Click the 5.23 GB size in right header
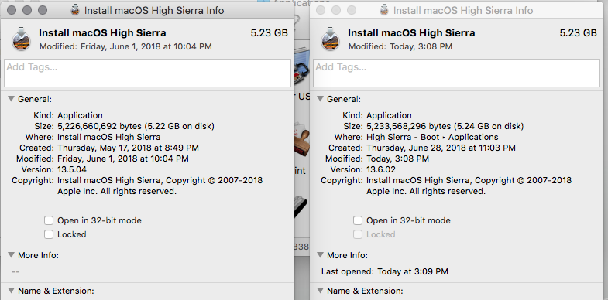The image size is (608, 300). pyautogui.click(x=578, y=33)
